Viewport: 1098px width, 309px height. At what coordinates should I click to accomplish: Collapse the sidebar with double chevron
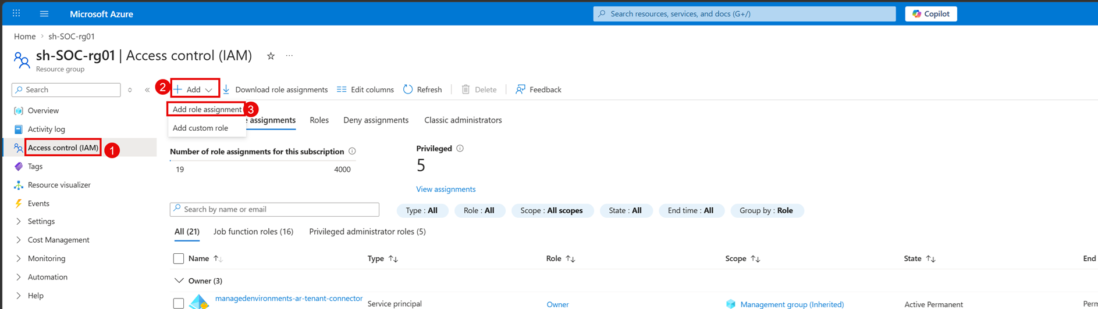point(147,89)
